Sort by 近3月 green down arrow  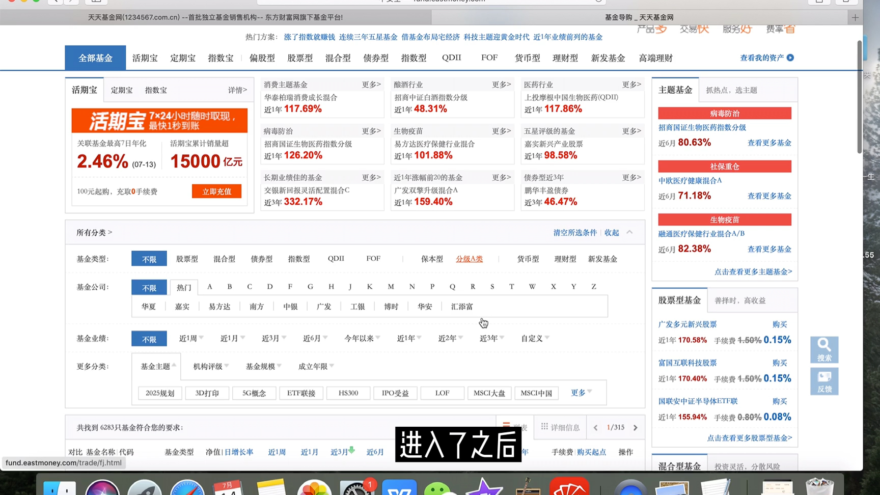351,450
